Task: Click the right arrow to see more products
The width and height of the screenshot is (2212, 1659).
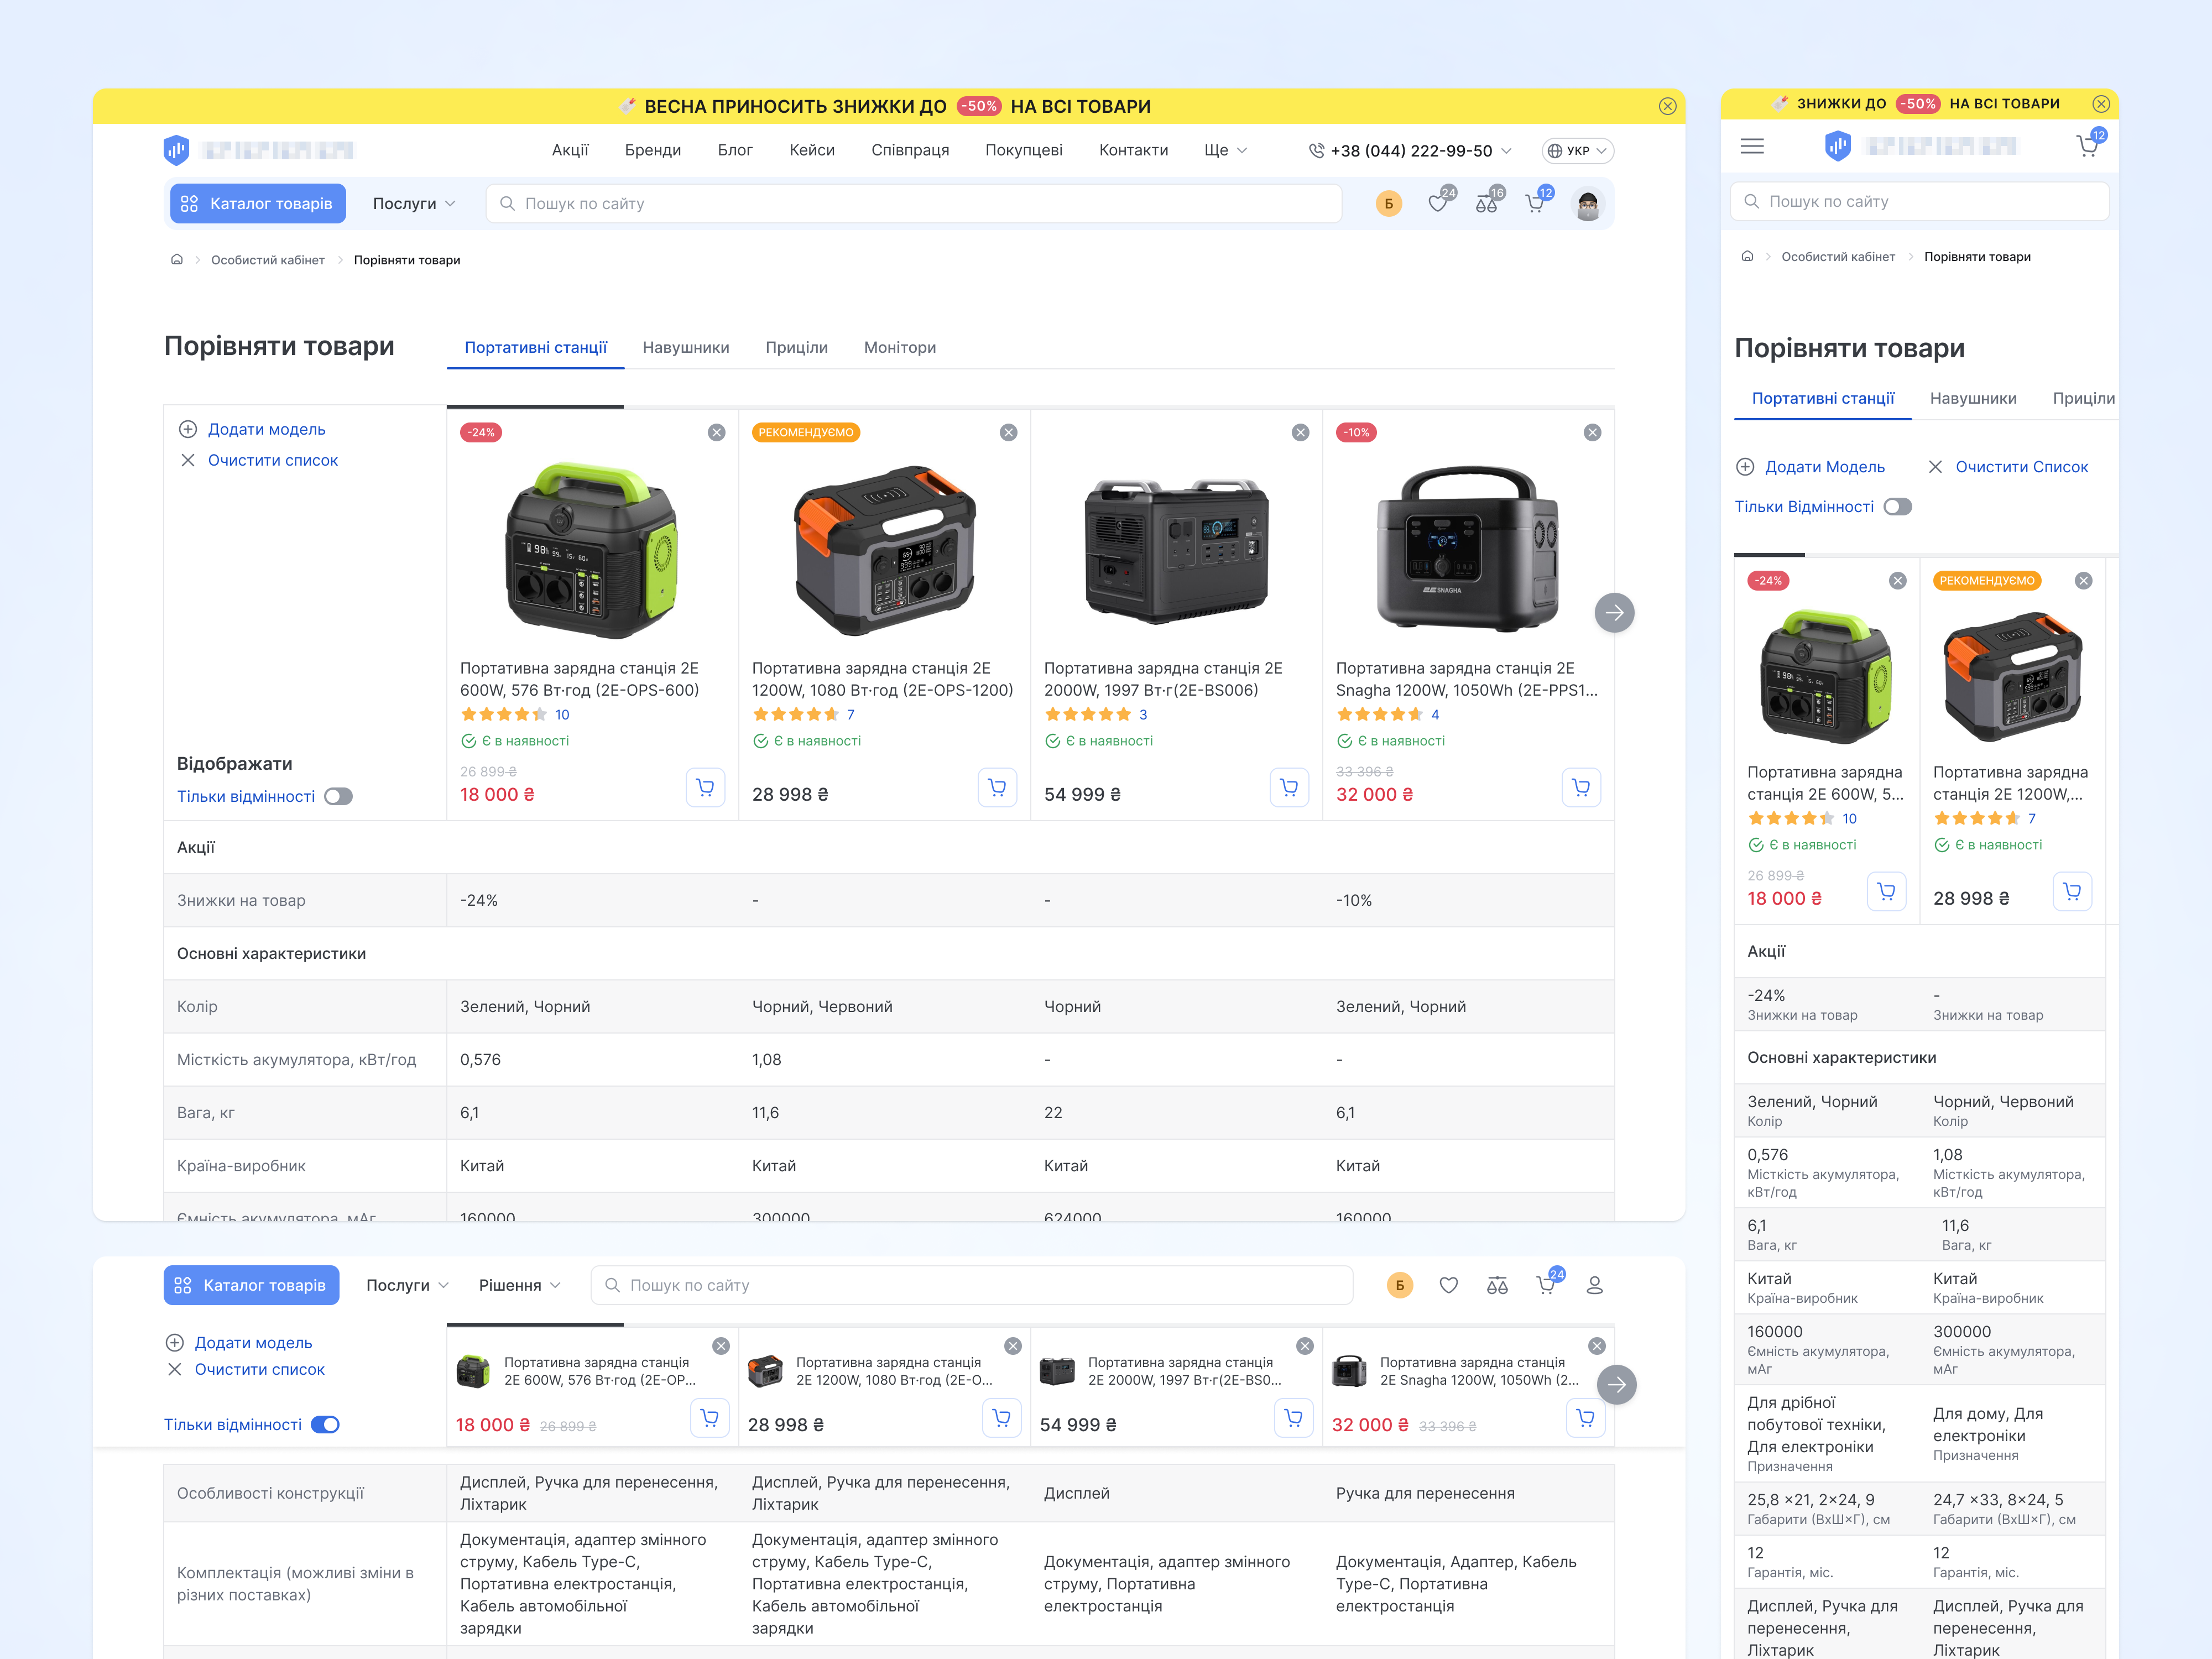Action: [x=1614, y=613]
